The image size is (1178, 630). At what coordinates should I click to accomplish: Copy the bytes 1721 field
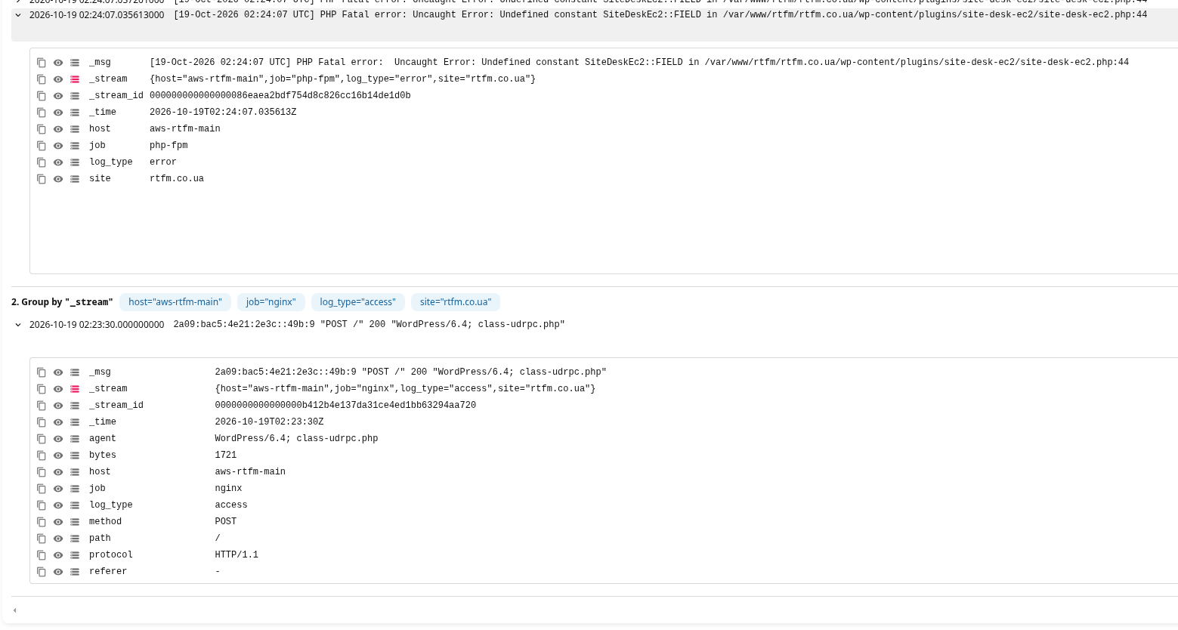(x=42, y=456)
